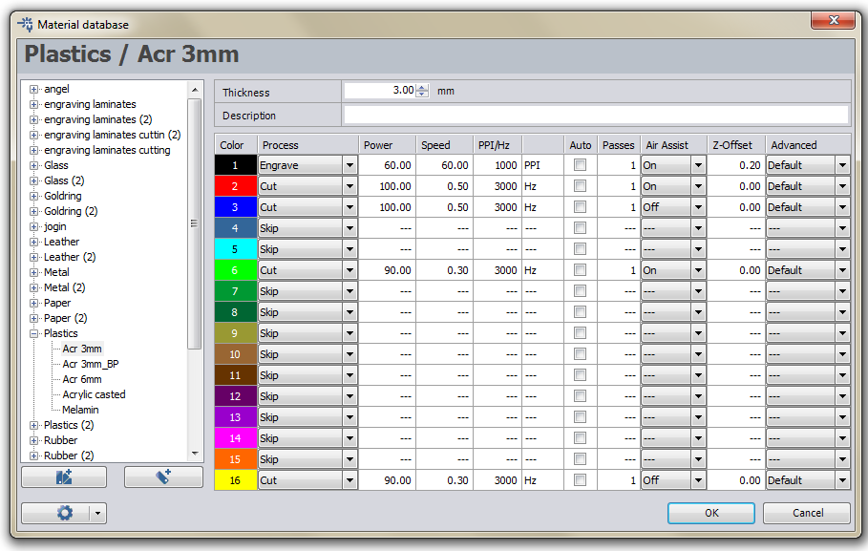Select yellow color 16 swatch

235,480
